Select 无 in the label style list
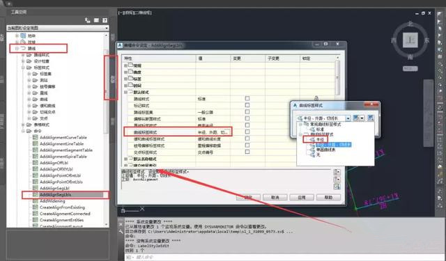The height and width of the screenshot is (261, 446). 318,155
